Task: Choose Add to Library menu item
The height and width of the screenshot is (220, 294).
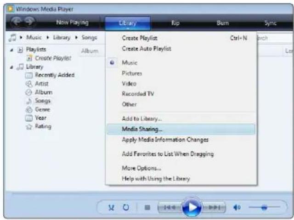Action: 181,118
